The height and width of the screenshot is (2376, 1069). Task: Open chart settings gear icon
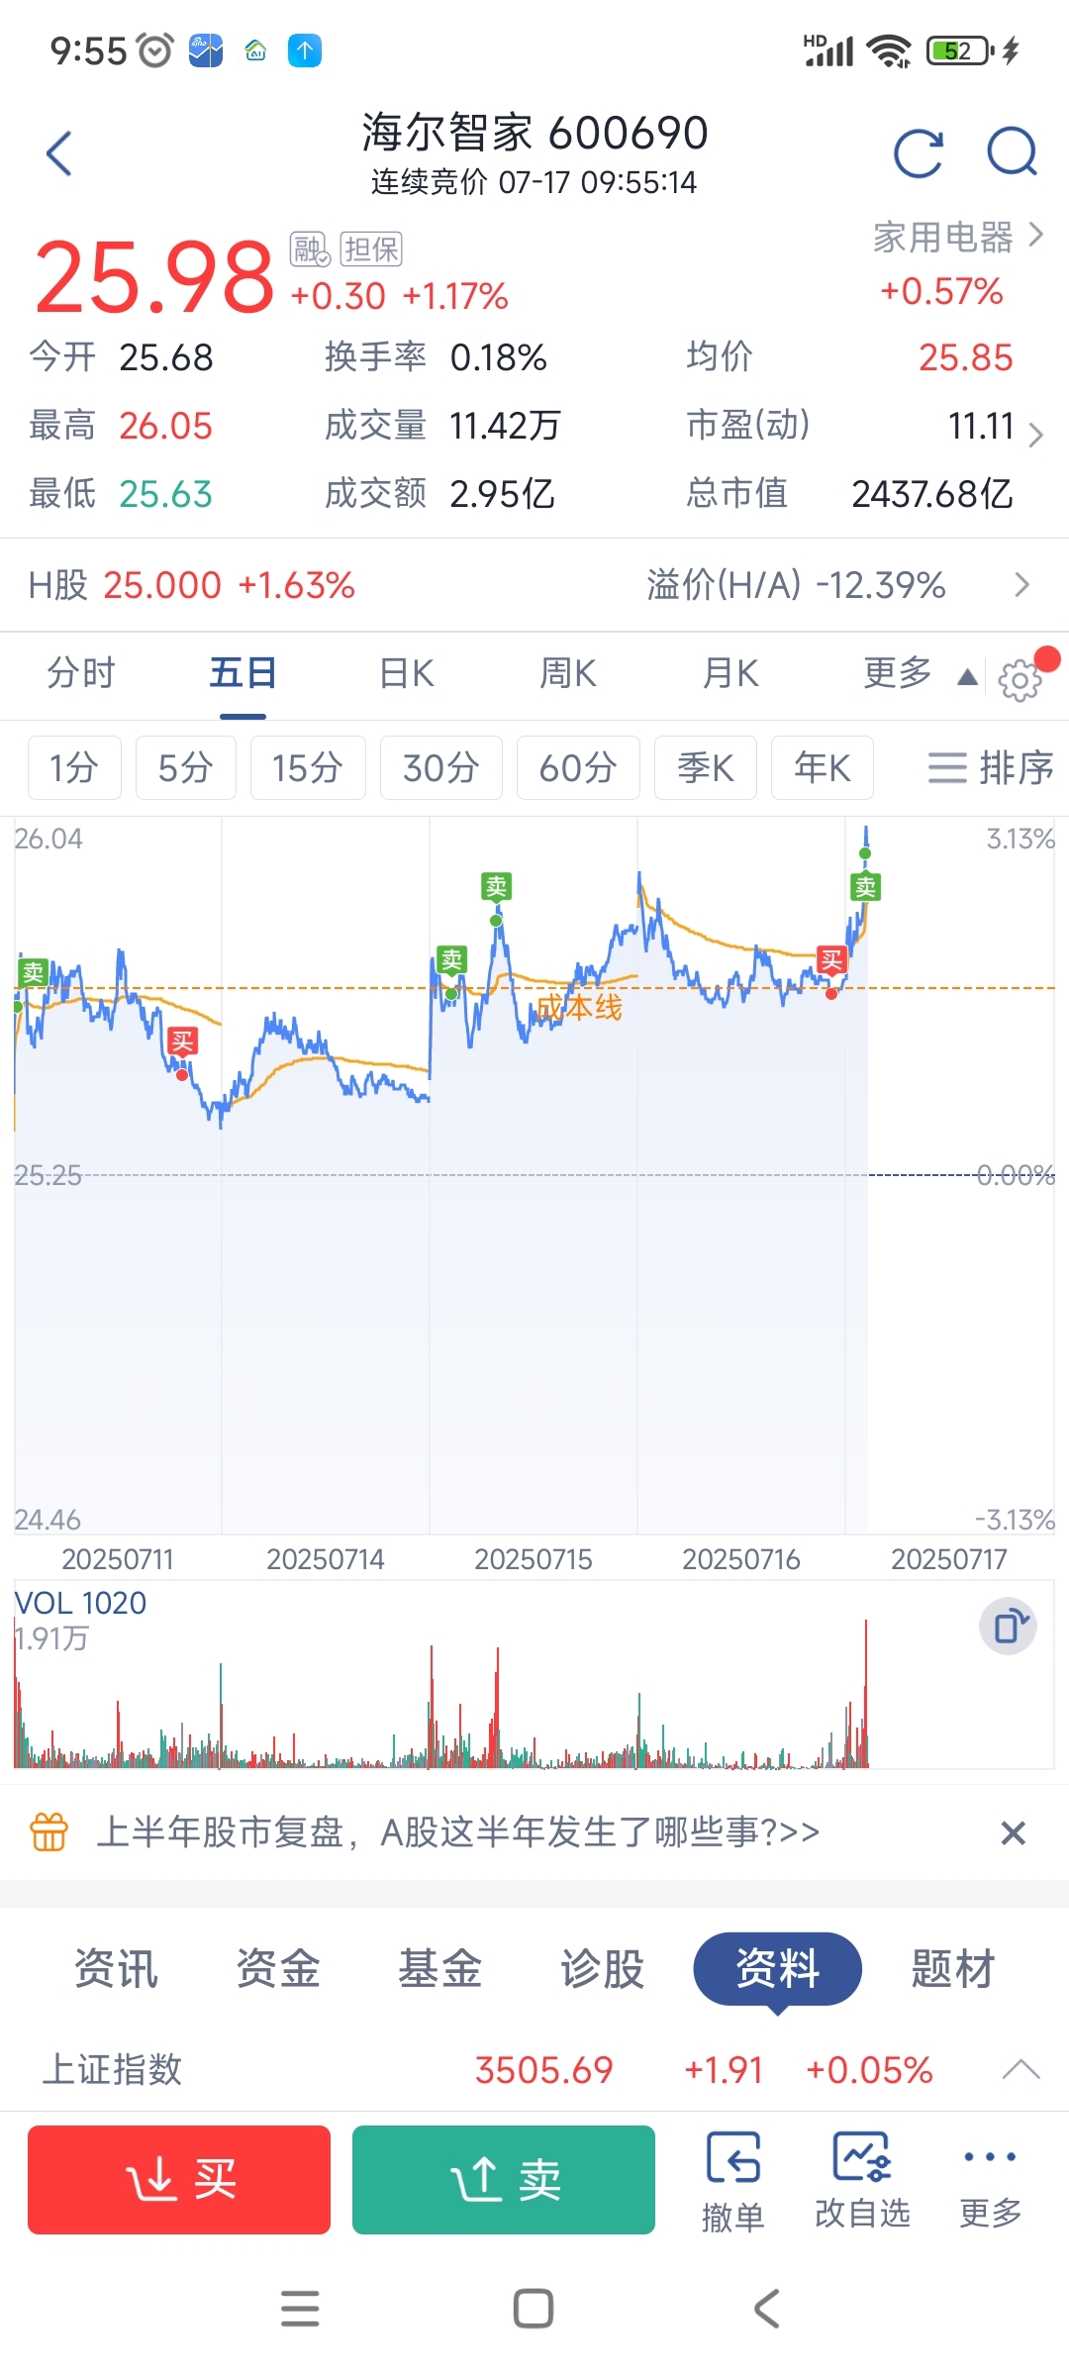(x=1020, y=680)
